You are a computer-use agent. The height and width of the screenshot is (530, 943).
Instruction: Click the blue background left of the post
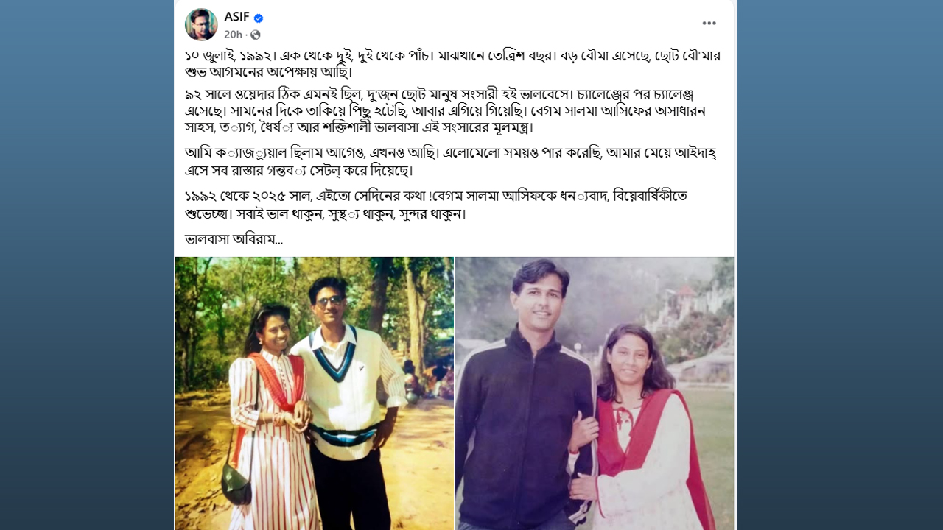click(87, 265)
